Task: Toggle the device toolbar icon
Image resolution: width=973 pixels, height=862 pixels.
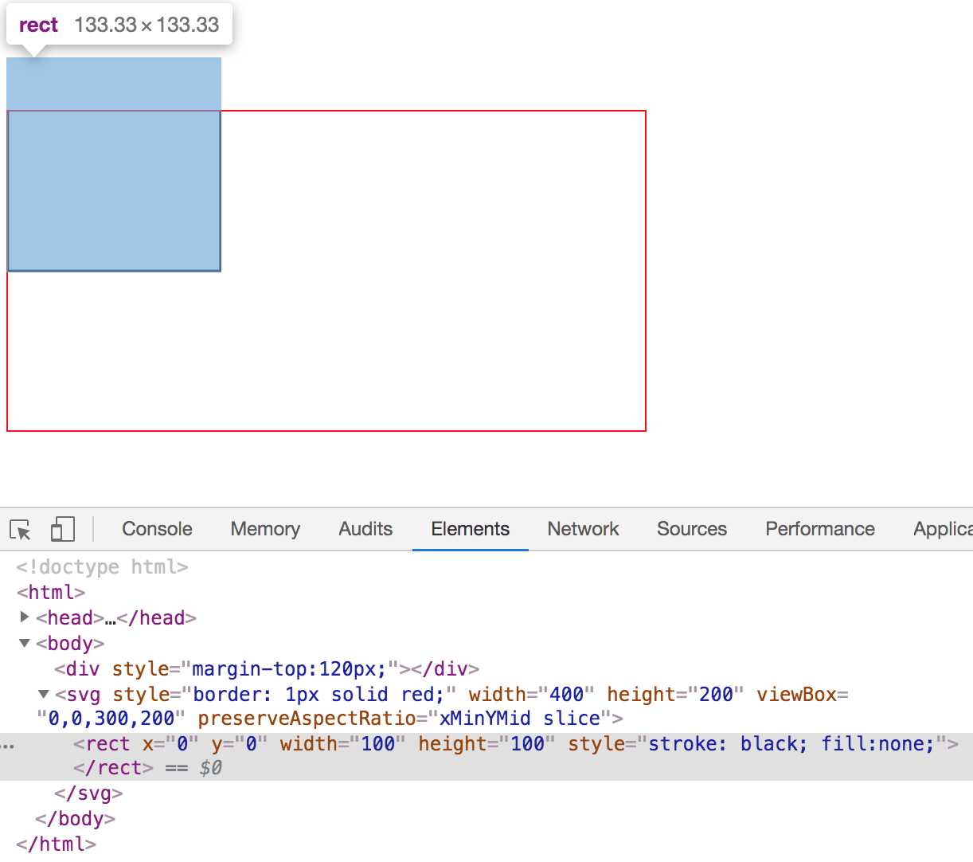Action: coord(62,530)
